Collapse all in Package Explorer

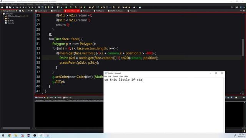coord(20,11)
